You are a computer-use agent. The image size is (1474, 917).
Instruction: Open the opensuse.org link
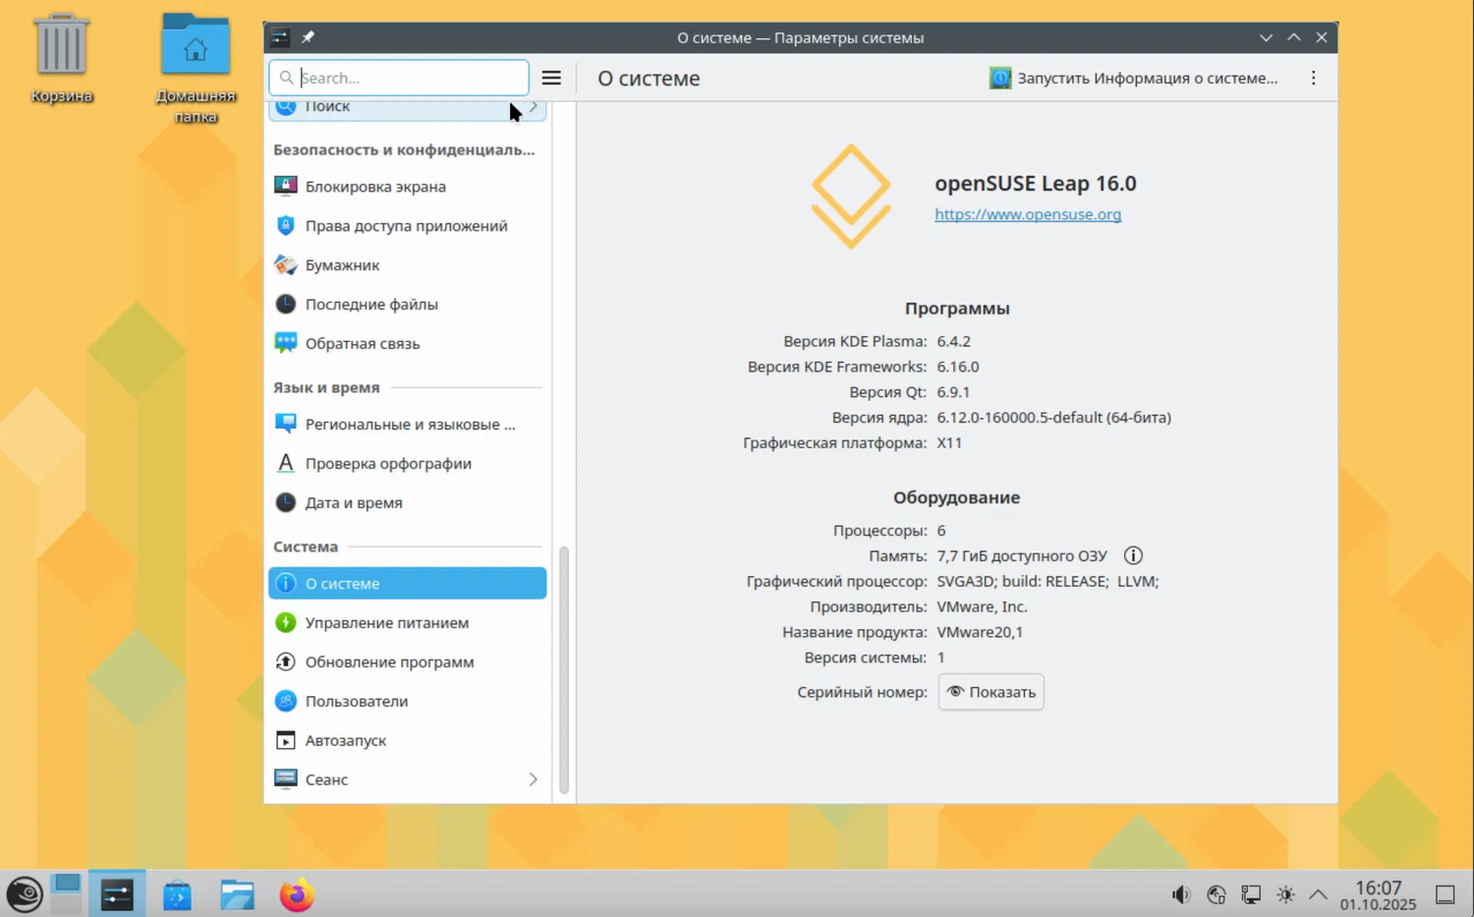(1028, 214)
